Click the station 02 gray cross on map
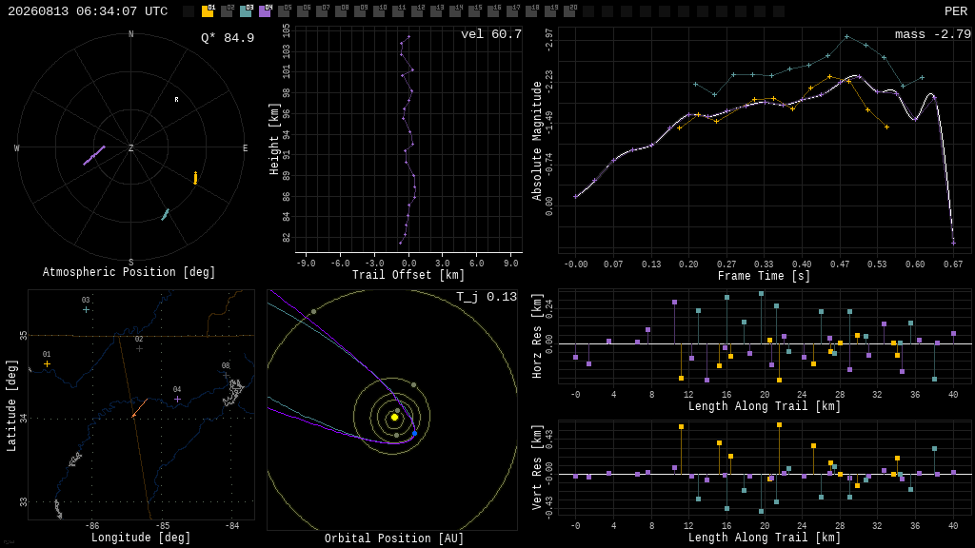 139,348
